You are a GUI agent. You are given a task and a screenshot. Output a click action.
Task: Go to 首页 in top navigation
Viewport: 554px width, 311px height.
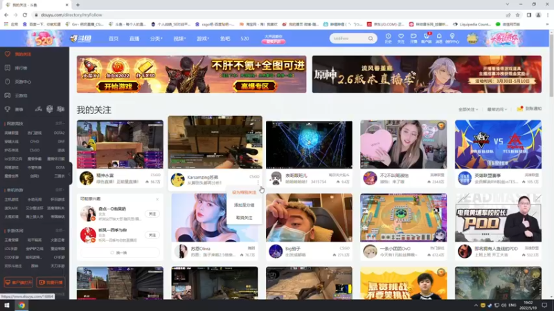pos(114,39)
